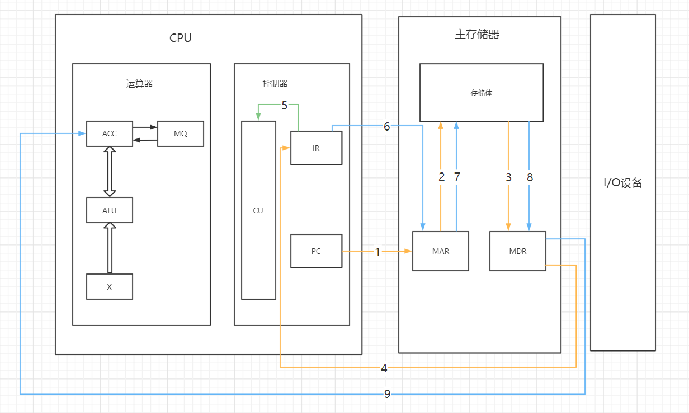This screenshot has width=689, height=413.
Task: Select the PC program counter block
Action: click(316, 251)
